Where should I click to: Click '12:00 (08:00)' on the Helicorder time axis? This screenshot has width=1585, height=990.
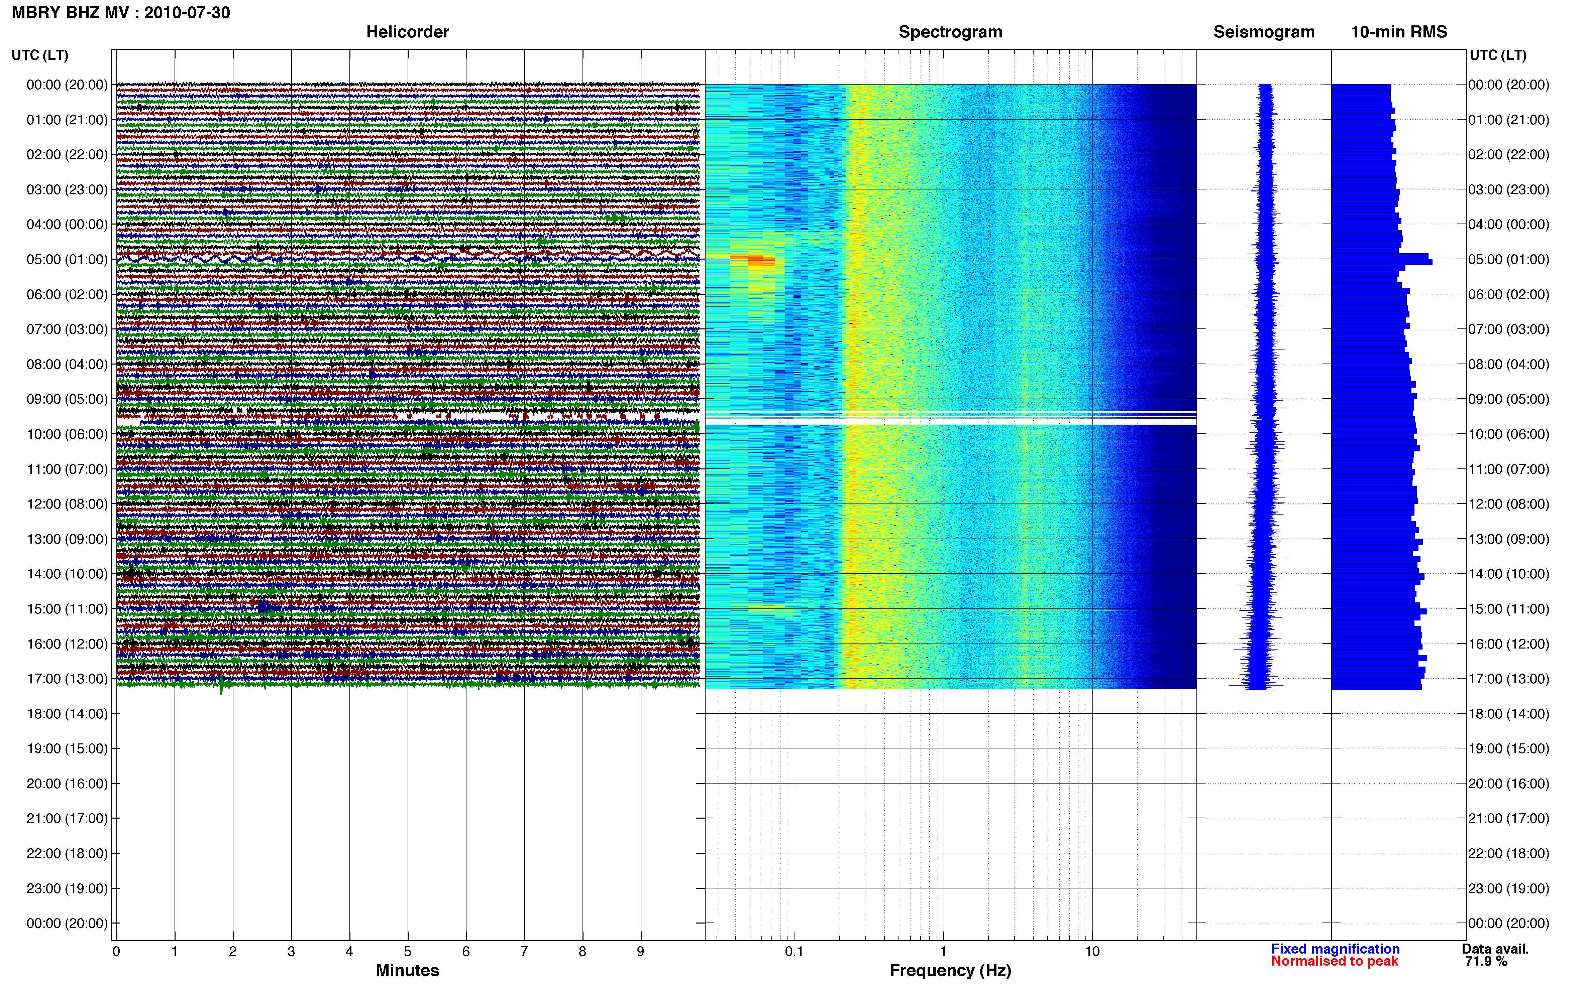coord(67,504)
